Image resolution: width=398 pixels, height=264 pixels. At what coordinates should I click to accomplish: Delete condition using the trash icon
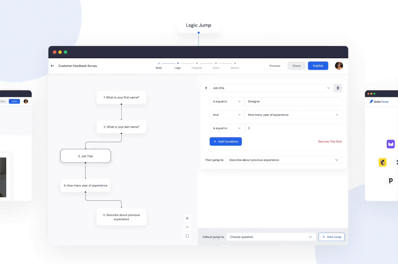coord(338,88)
